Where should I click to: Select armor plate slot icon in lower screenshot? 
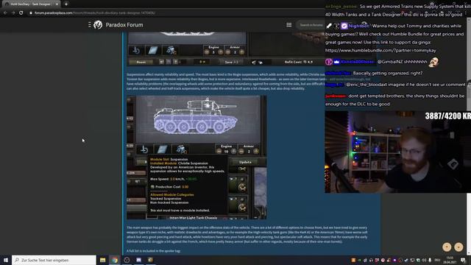(x=162, y=149)
